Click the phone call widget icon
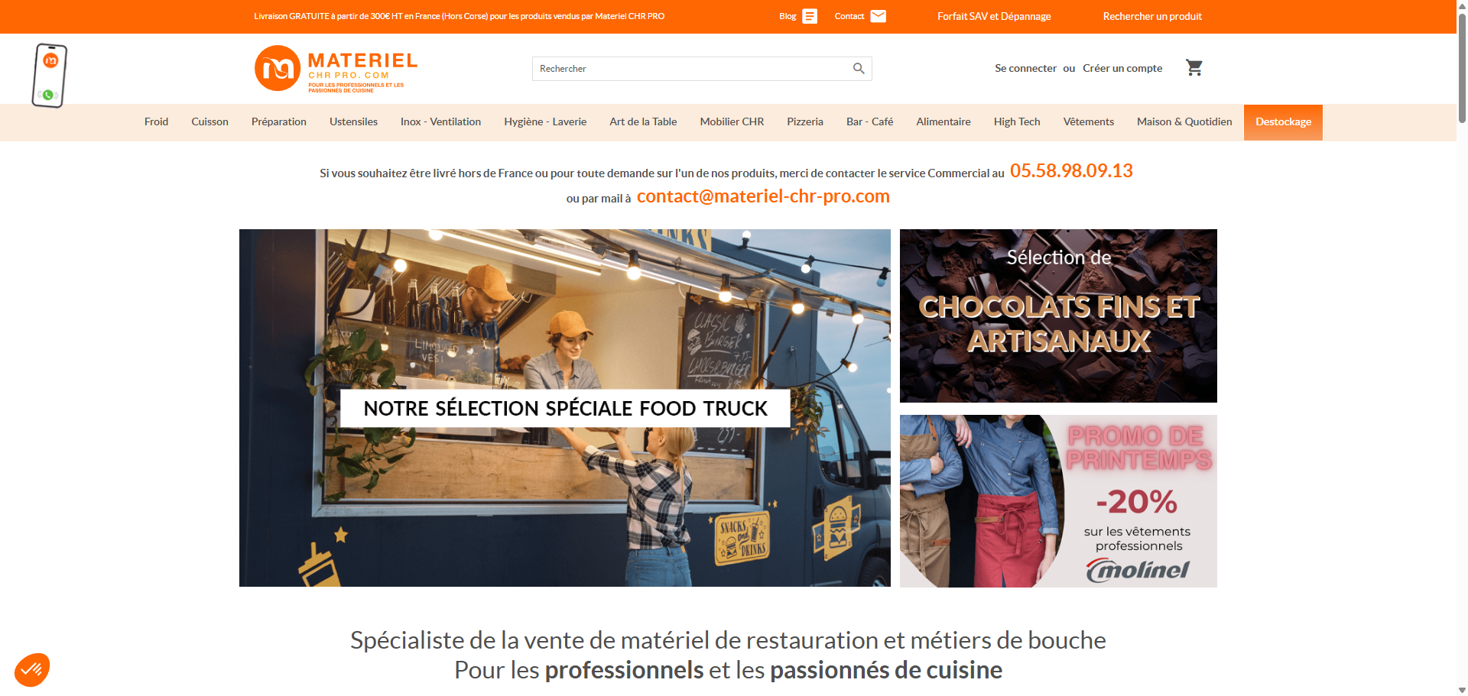The image size is (1468, 696). click(49, 76)
